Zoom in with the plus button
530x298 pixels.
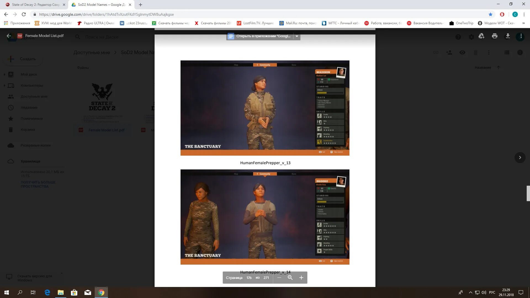[301, 278]
